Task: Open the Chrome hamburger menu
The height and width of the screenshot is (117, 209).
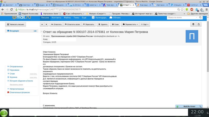Action: coord(207,10)
